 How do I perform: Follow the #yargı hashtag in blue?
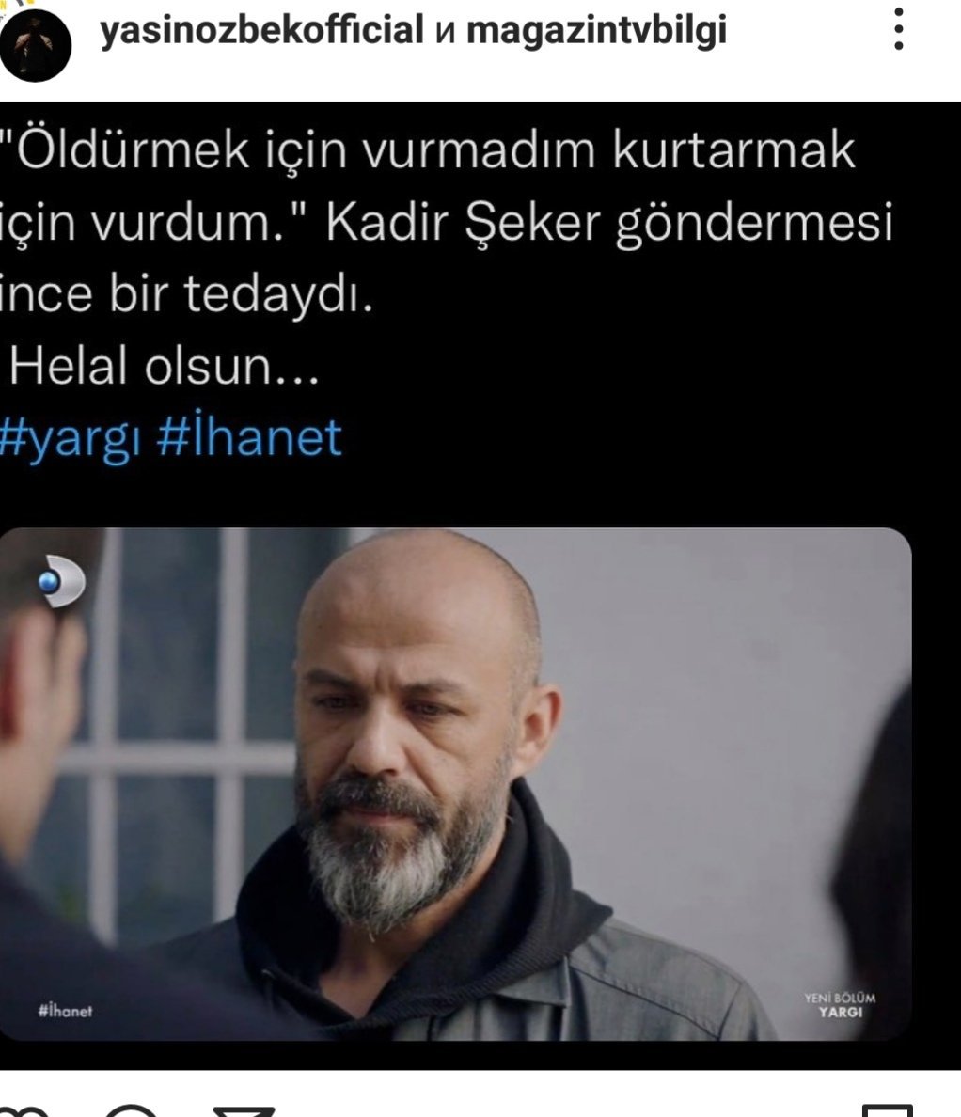click(71, 439)
